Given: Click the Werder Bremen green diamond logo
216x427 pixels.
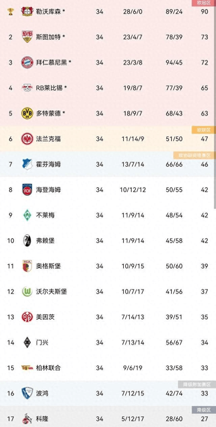Looking at the screenshot, I should point(27,215).
